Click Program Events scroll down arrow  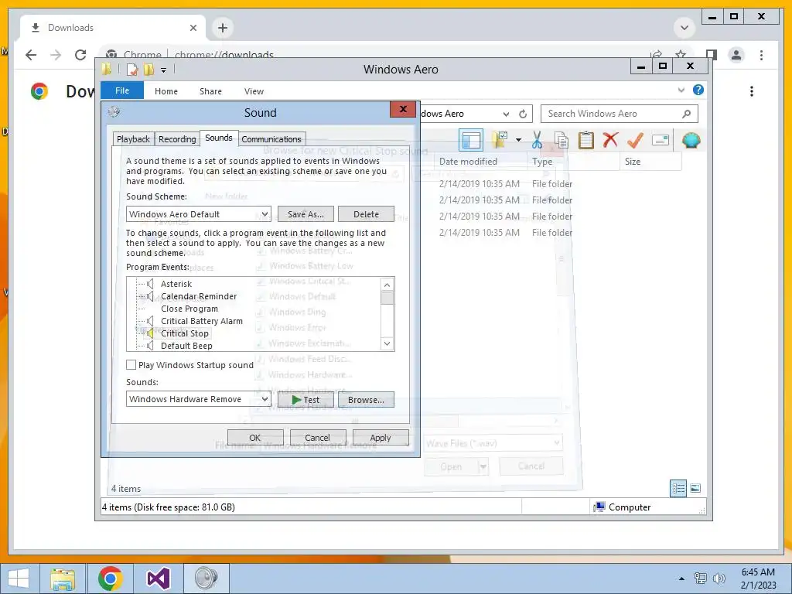click(387, 343)
